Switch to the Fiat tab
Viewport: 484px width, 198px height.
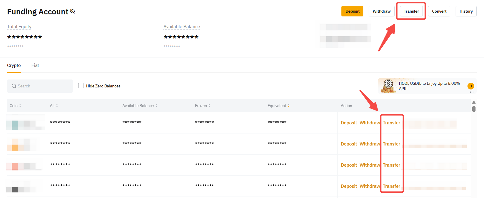35,65
